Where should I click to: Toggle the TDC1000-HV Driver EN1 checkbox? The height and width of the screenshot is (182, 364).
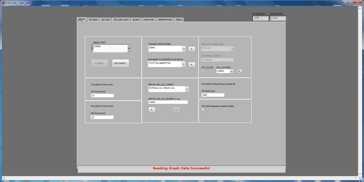coord(92,88)
